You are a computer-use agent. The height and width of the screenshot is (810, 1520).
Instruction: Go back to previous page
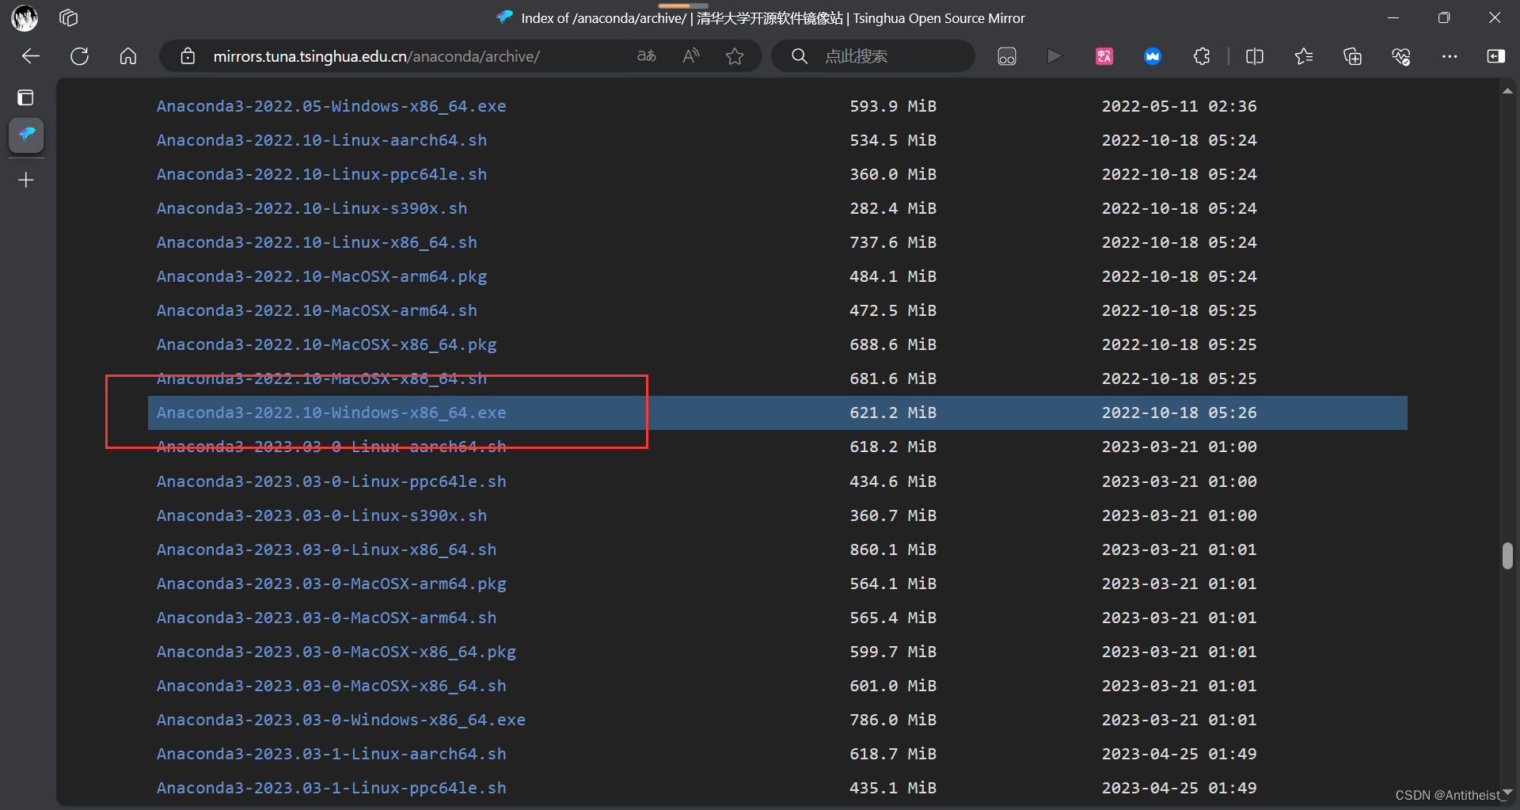pyautogui.click(x=31, y=56)
